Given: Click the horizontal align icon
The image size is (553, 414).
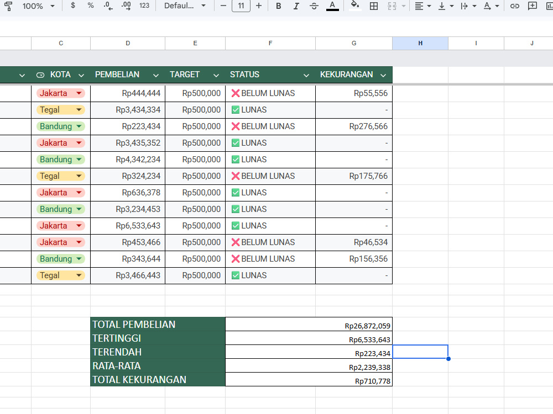Looking at the screenshot, I should [419, 6].
